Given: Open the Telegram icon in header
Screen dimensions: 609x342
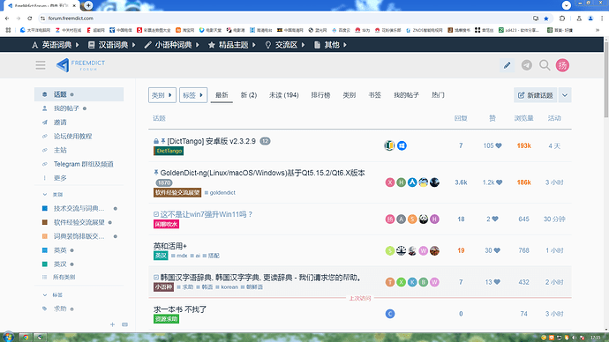Looking at the screenshot, I should [x=527, y=65].
